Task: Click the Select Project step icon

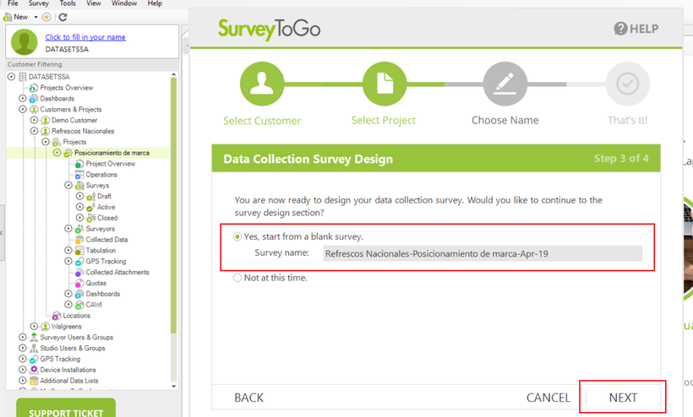Action: [385, 84]
